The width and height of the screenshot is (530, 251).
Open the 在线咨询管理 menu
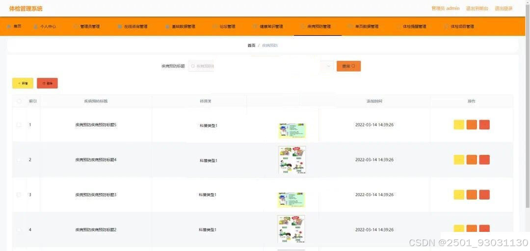pyautogui.click(x=132, y=26)
